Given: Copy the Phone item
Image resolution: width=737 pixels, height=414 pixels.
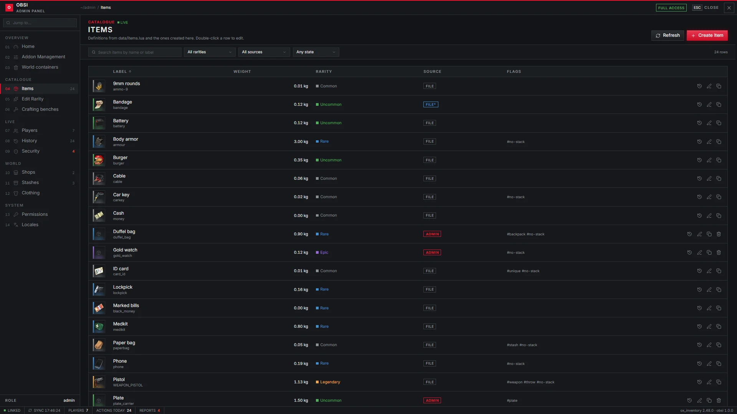Looking at the screenshot, I should coord(719,364).
